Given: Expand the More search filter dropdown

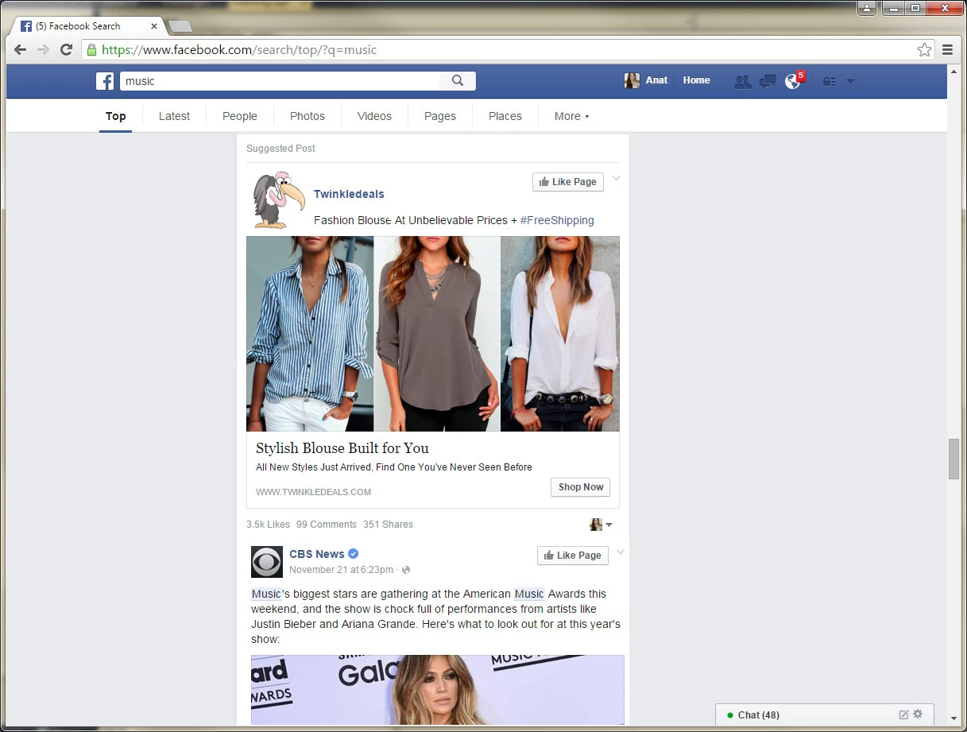Looking at the screenshot, I should click(571, 116).
